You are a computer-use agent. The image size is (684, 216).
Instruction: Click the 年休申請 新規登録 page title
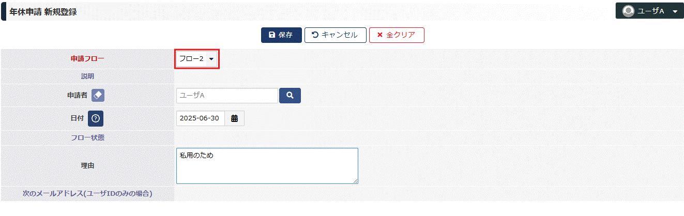tap(43, 12)
